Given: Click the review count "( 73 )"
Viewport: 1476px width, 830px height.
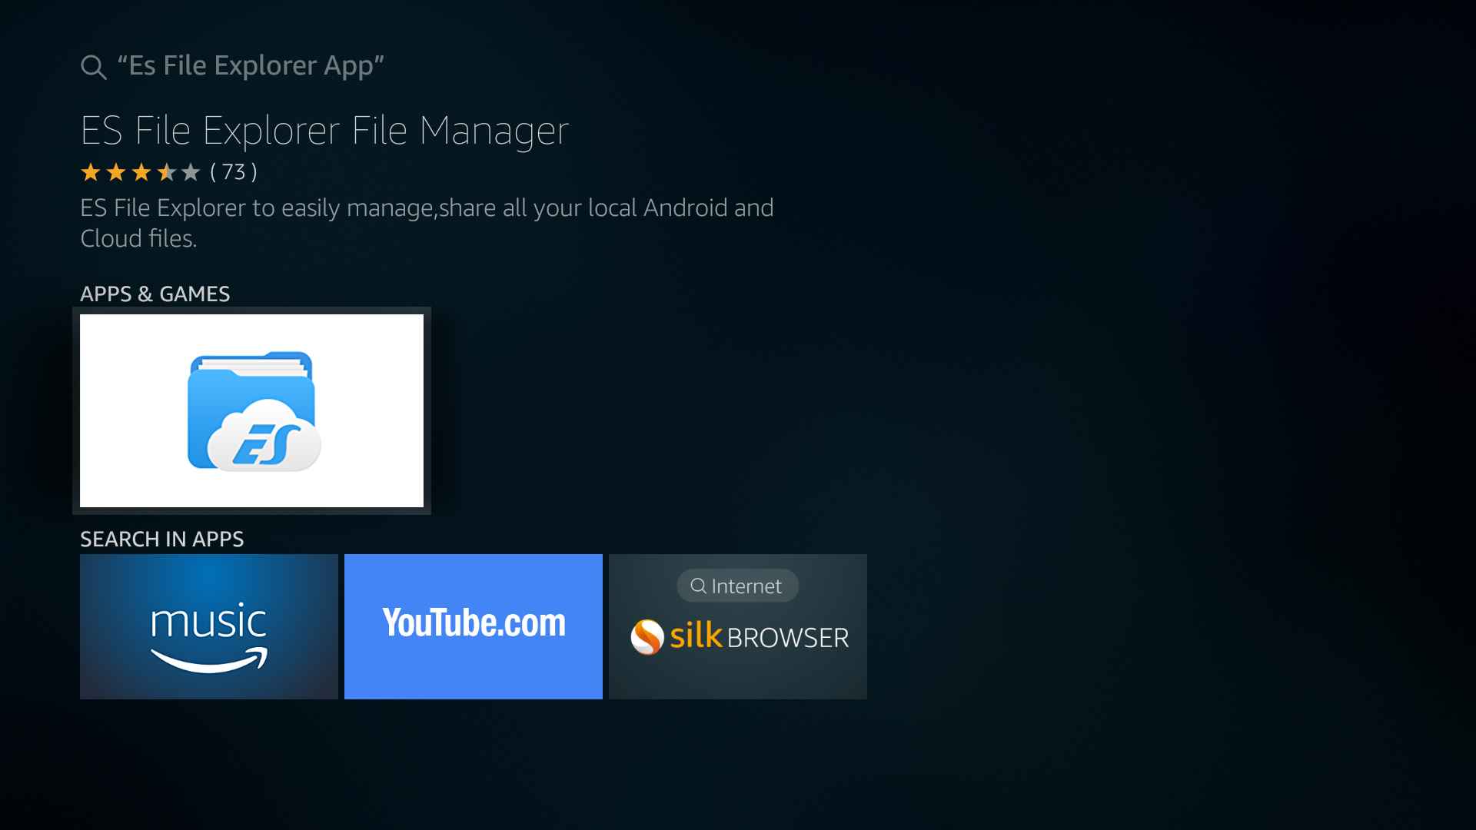Looking at the screenshot, I should point(234,172).
